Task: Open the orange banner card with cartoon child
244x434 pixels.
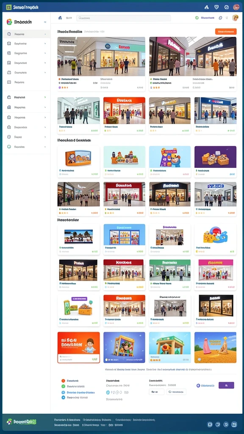Action: [x=78, y=348]
